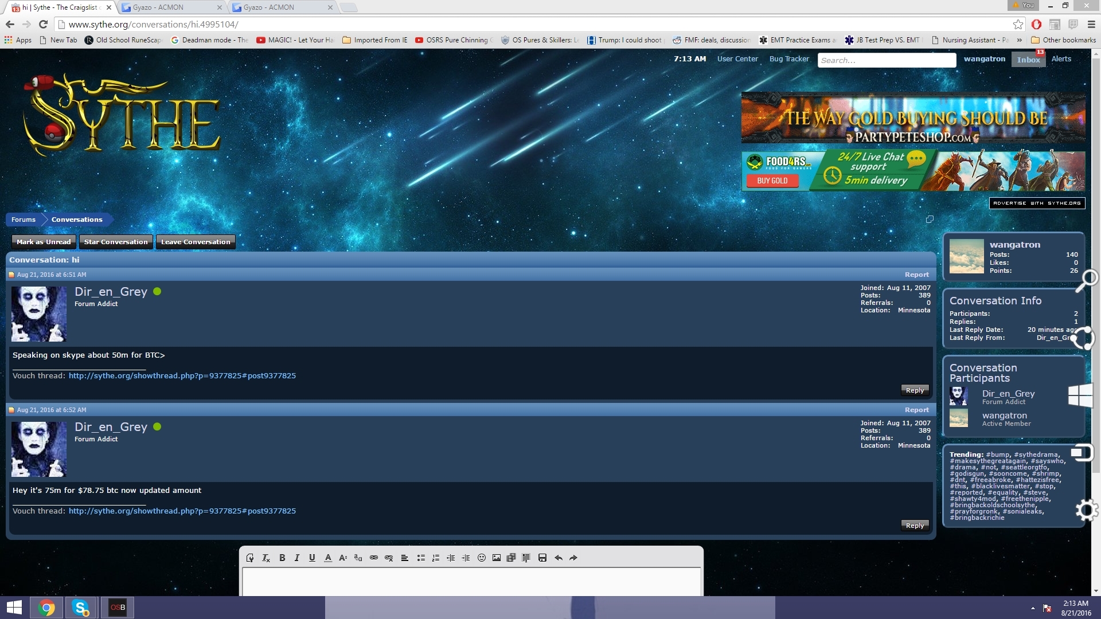This screenshot has height=619, width=1101.
Task: Toggle italic formatting in the editor
Action: tap(297, 558)
